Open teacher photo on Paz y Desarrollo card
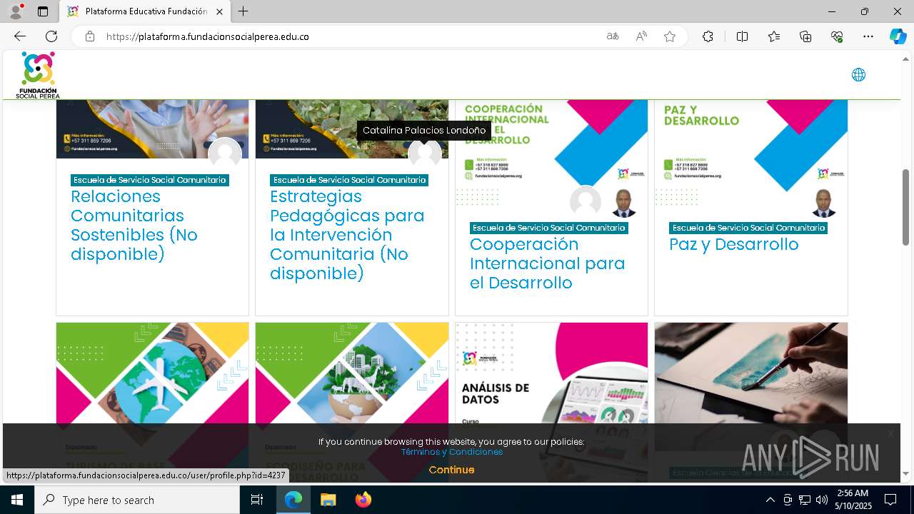This screenshot has height=514, width=914. 824,202
